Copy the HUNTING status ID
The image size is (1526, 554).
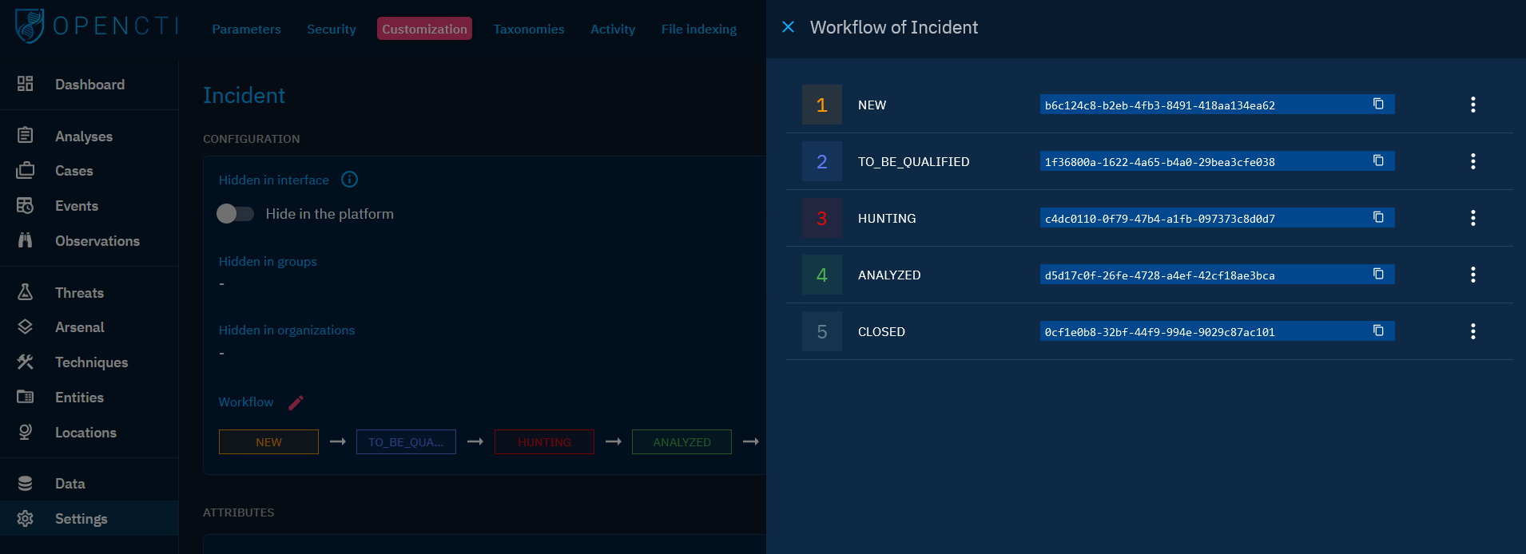click(1378, 218)
